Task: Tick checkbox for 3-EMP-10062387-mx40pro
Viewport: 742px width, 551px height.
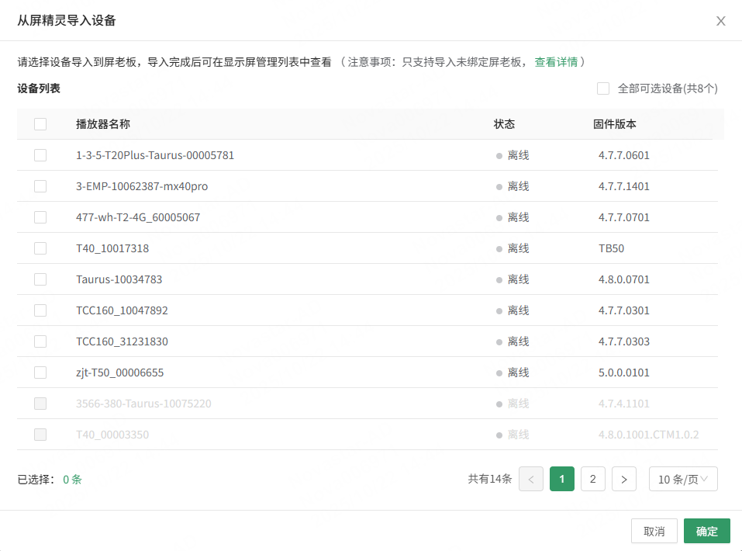Action: click(x=40, y=186)
